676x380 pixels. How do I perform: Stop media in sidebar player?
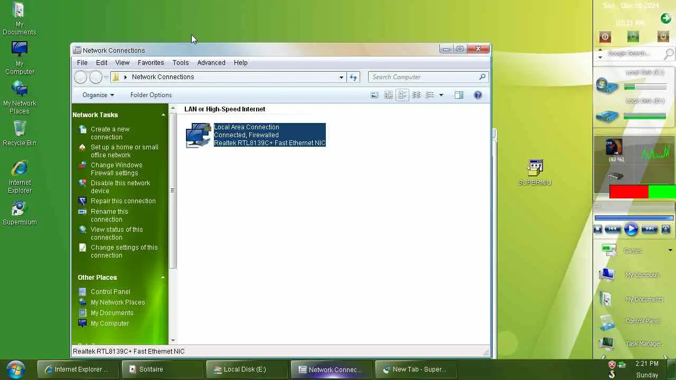pyautogui.click(x=598, y=229)
